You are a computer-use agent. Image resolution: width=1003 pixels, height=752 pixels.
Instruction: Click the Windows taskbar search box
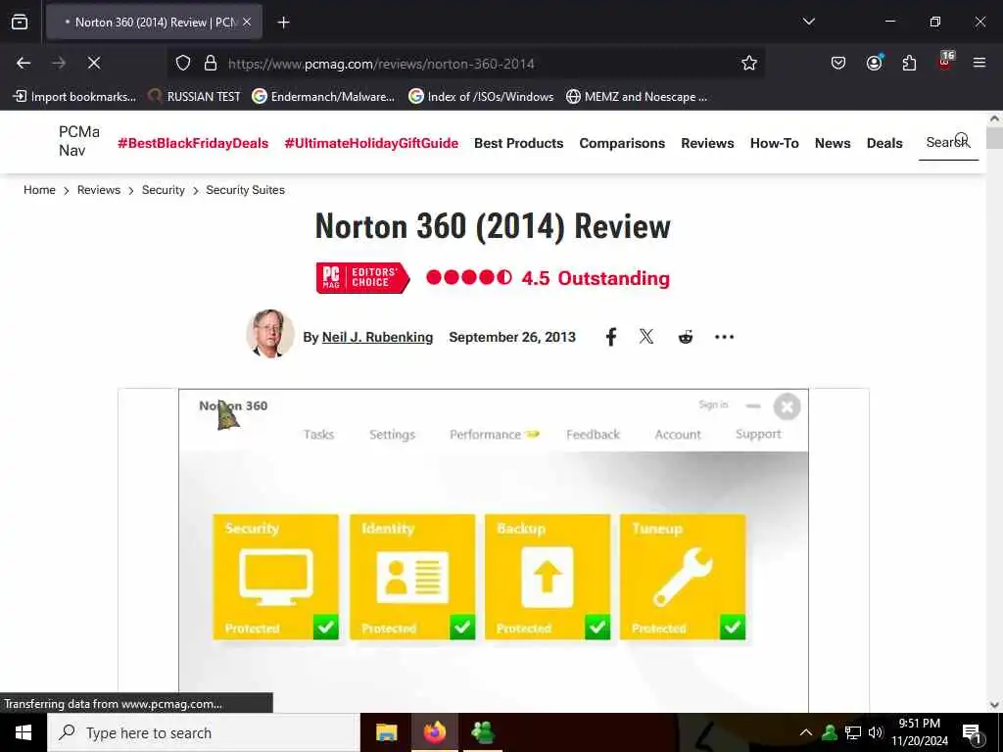(204, 732)
